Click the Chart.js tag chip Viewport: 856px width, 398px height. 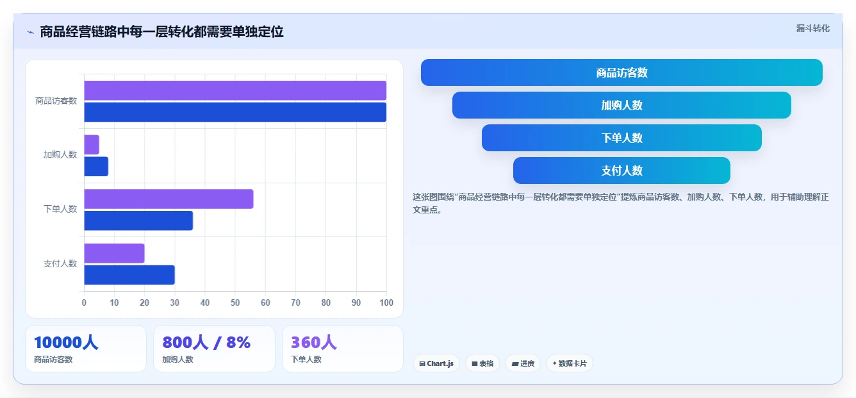(436, 363)
